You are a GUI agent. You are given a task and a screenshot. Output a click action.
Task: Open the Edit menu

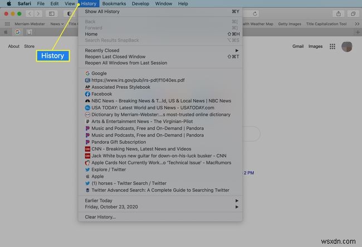tap(55, 4)
